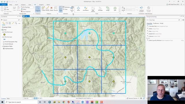Toggle visibility of World Topographic Map

pyautogui.click(x=4, y=42)
